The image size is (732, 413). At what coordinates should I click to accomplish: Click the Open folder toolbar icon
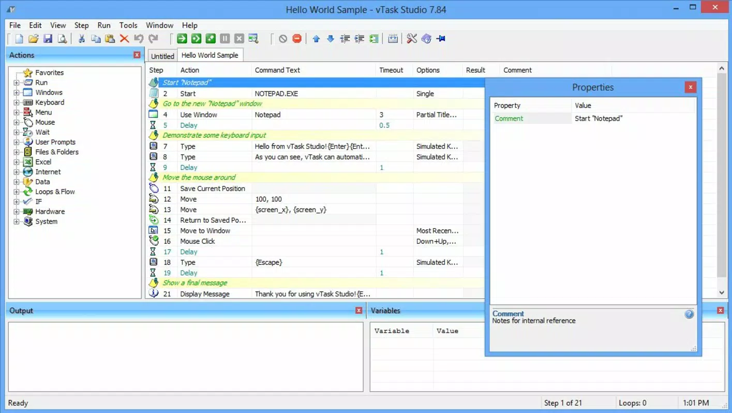[x=33, y=39]
